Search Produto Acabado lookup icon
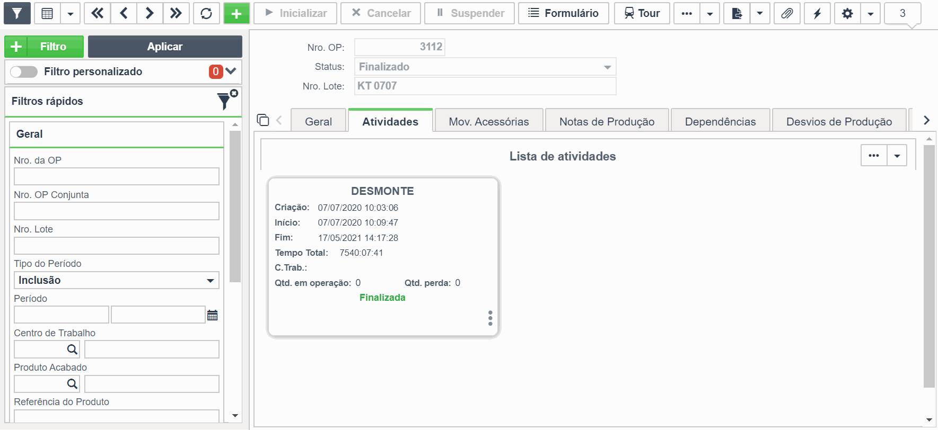The image size is (938, 430). pyautogui.click(x=72, y=384)
